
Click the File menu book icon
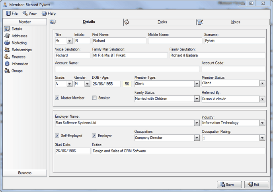(8, 14)
